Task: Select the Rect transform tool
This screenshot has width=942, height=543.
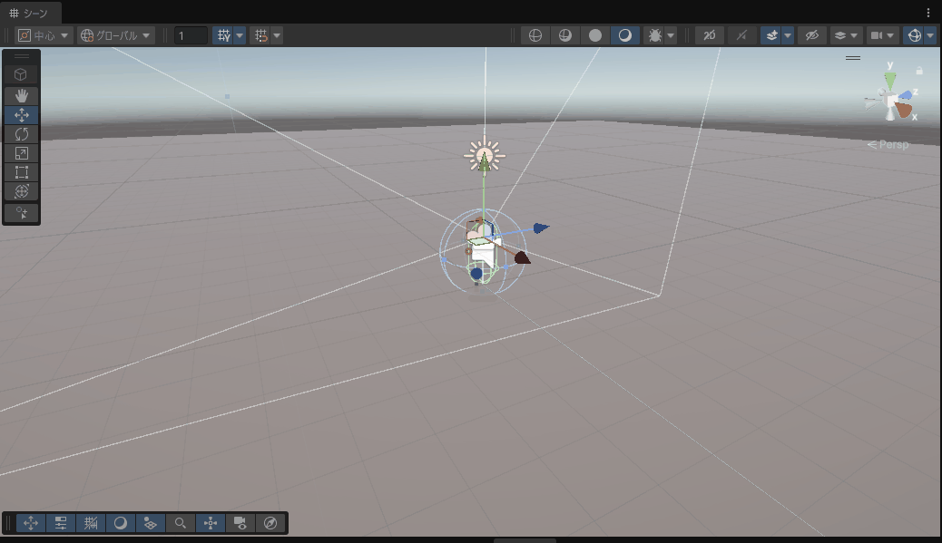Action: tap(21, 172)
